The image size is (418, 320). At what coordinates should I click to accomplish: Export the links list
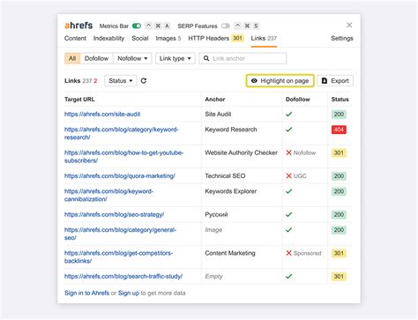335,81
